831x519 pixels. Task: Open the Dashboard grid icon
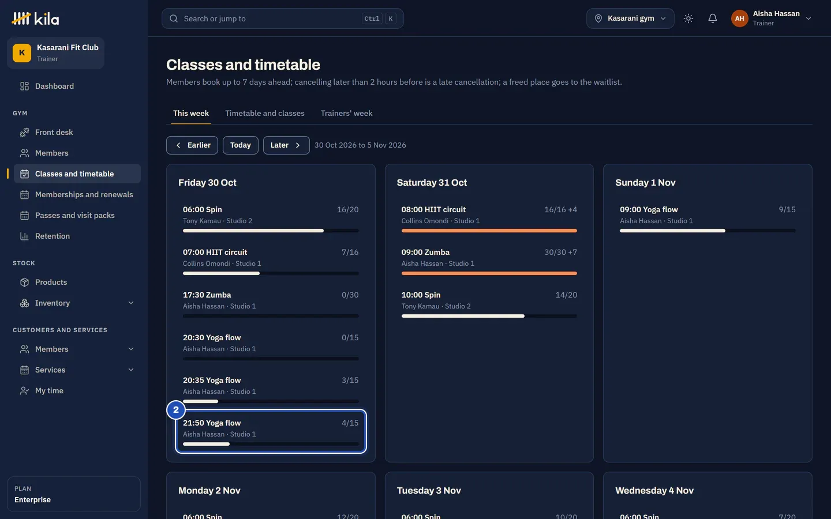click(x=24, y=86)
